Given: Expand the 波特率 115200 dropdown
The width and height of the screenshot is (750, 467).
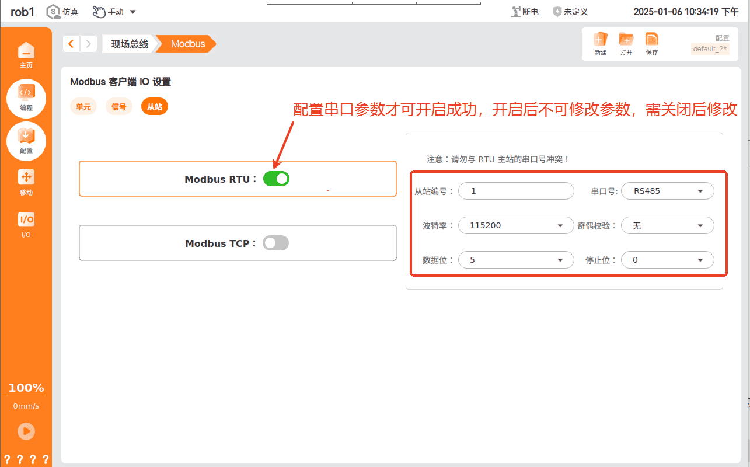Looking at the screenshot, I should 516,225.
